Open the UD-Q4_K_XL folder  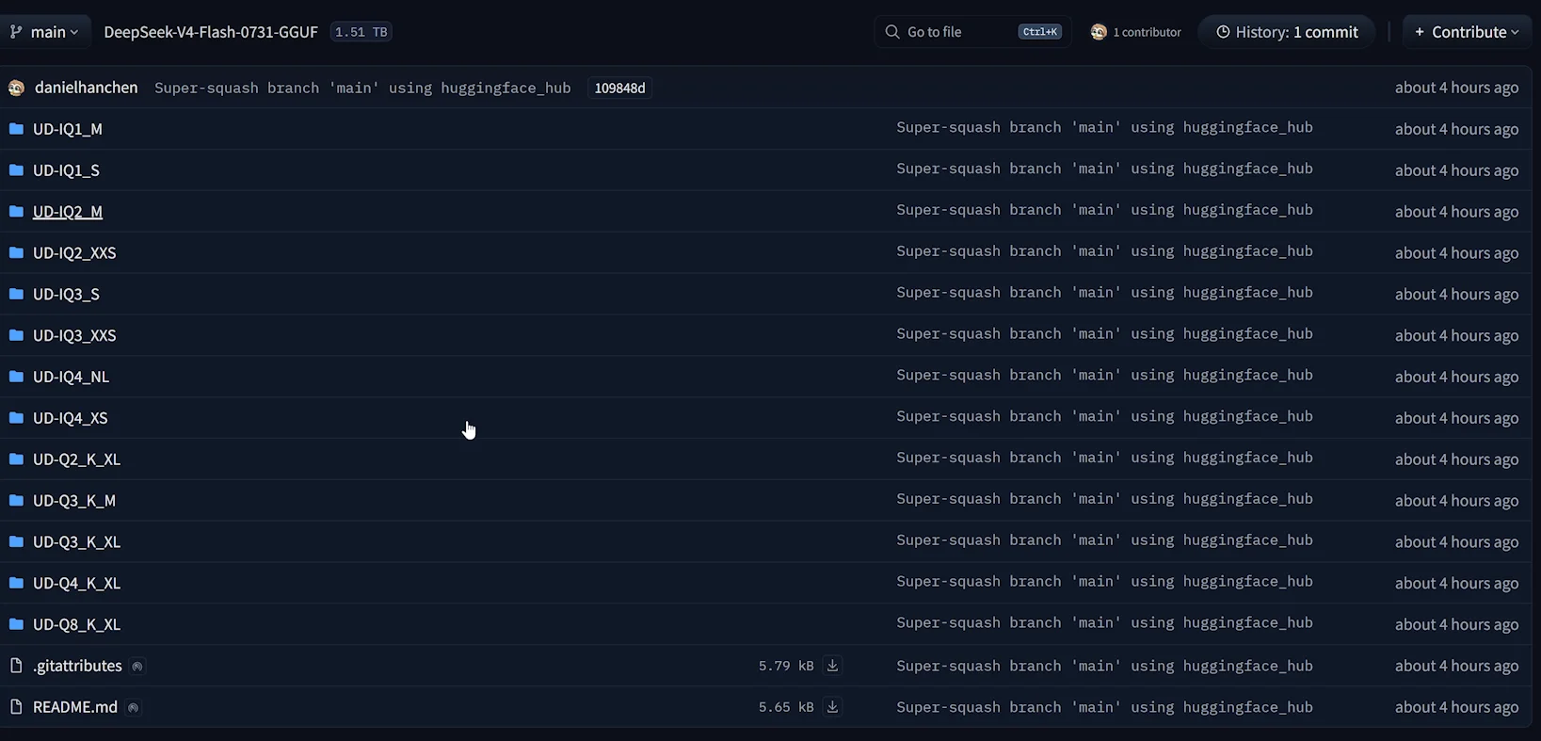click(76, 584)
